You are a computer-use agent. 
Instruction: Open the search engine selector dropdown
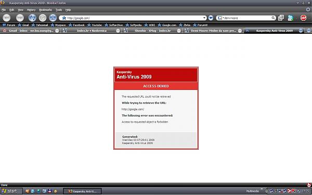click(219, 18)
